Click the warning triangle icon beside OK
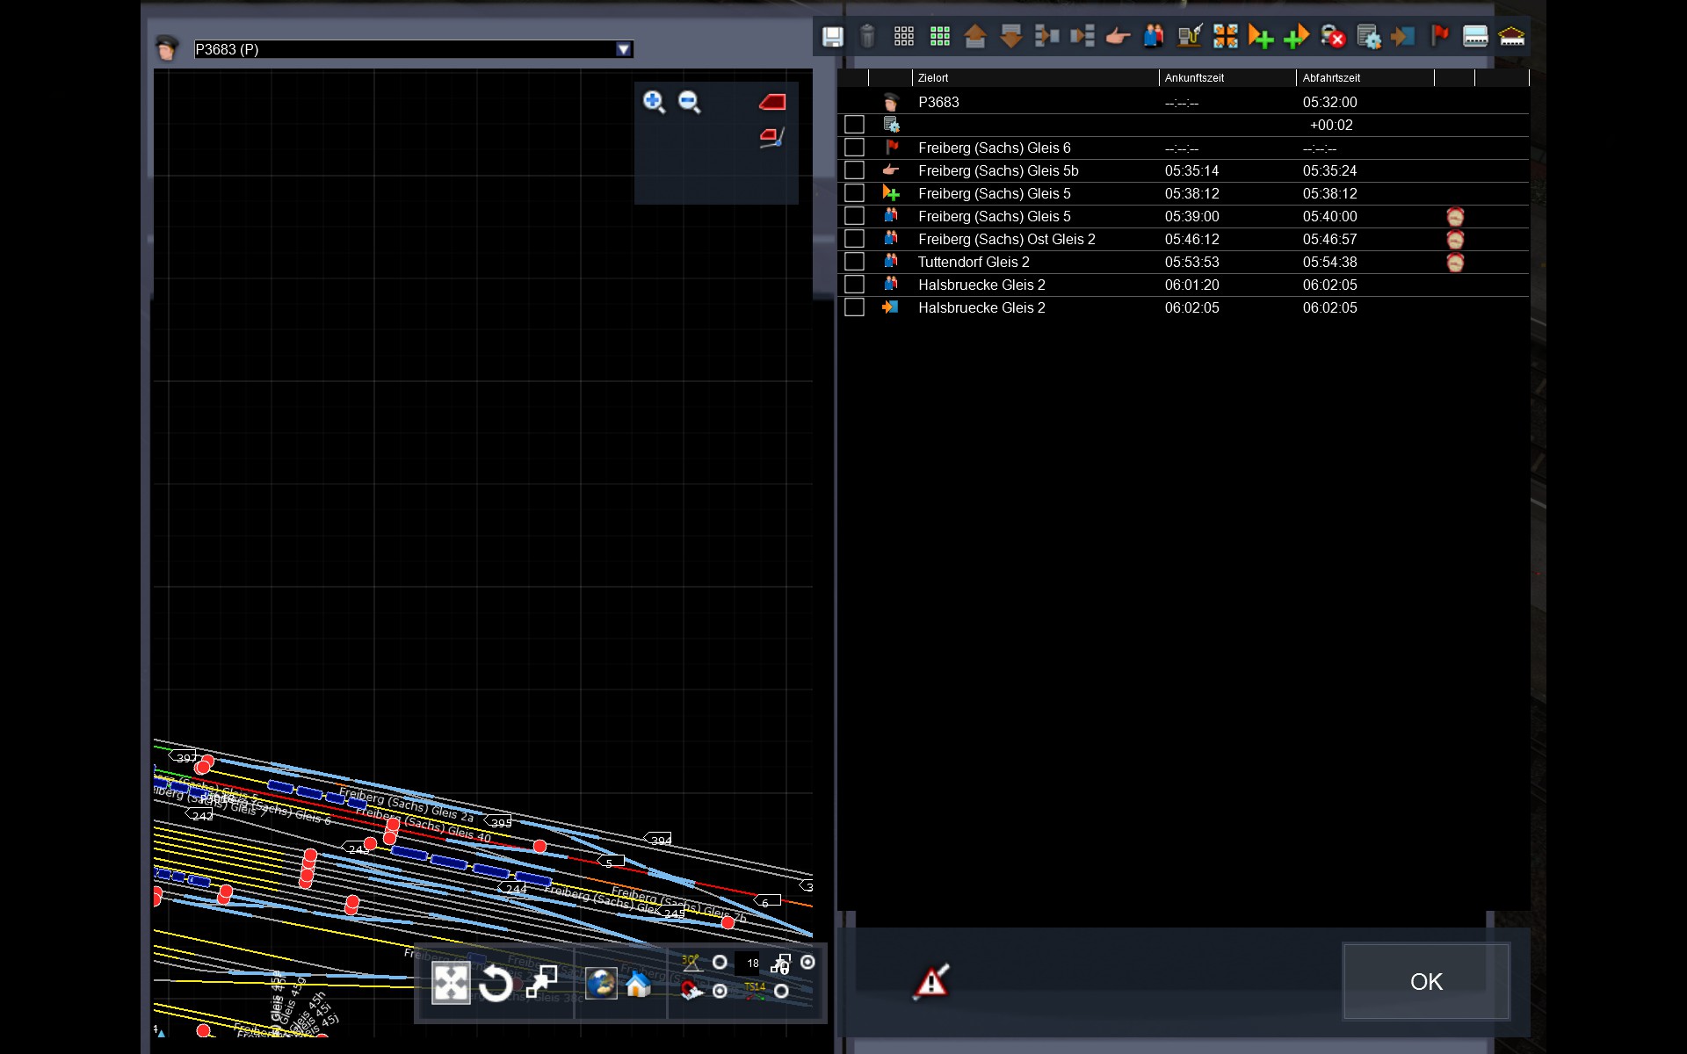1687x1054 pixels. pos(931,981)
